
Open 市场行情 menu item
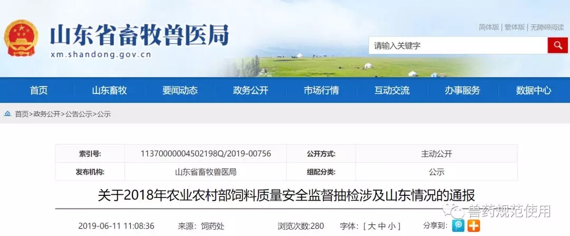click(x=321, y=90)
